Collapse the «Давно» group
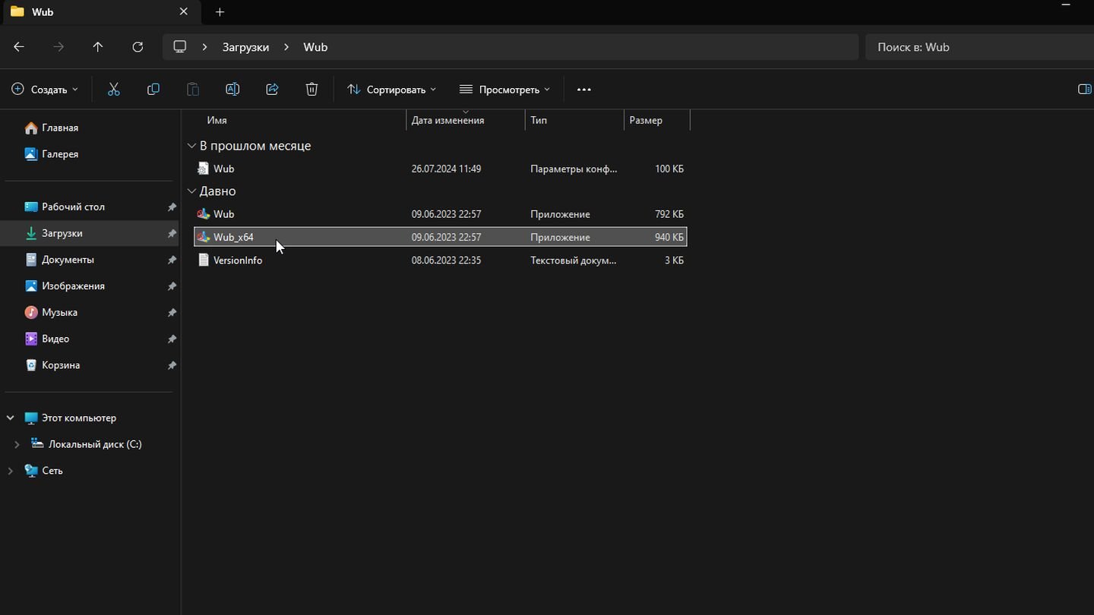The image size is (1094, 615). 191,191
